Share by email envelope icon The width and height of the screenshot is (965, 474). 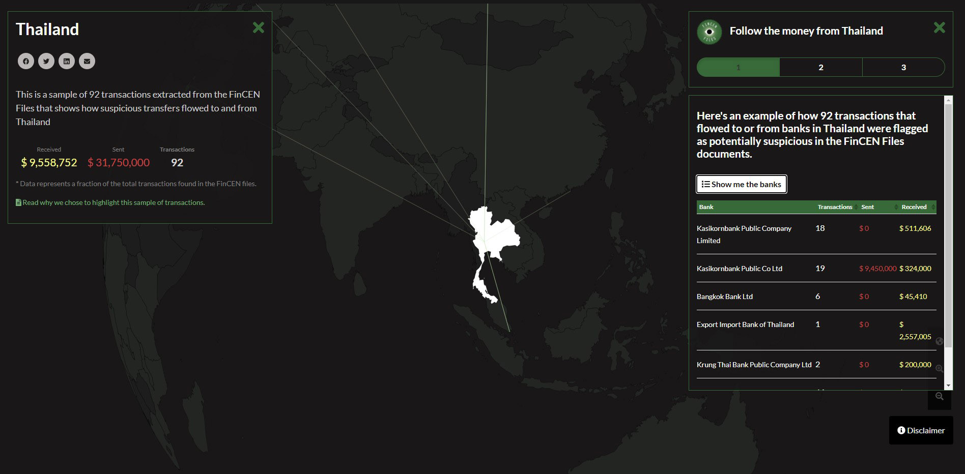(87, 61)
